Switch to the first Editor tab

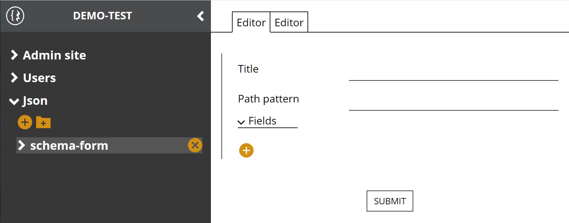(x=251, y=22)
